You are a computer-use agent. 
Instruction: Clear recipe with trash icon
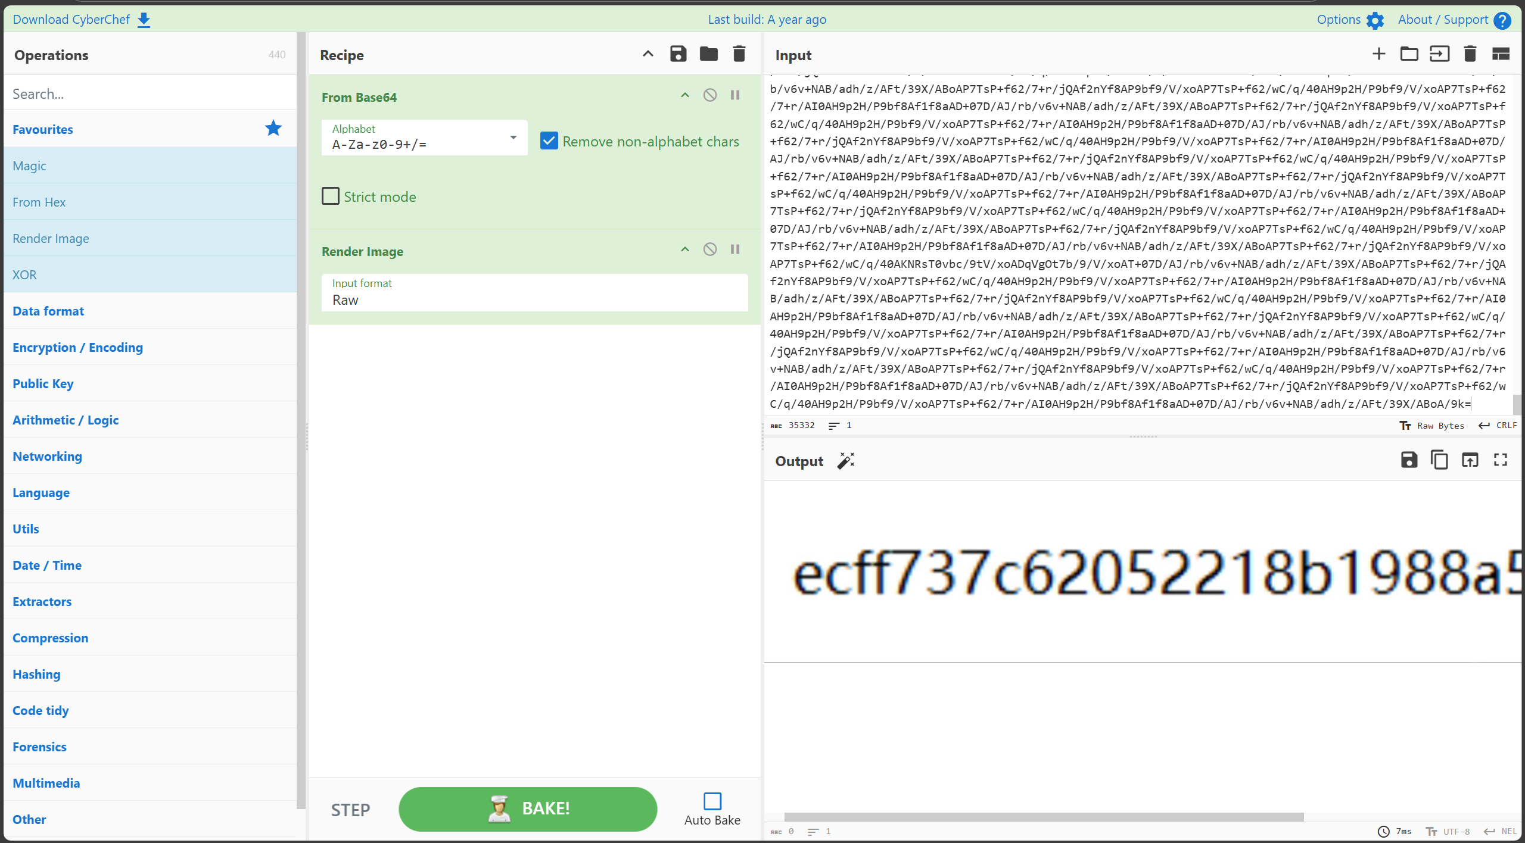point(739,54)
